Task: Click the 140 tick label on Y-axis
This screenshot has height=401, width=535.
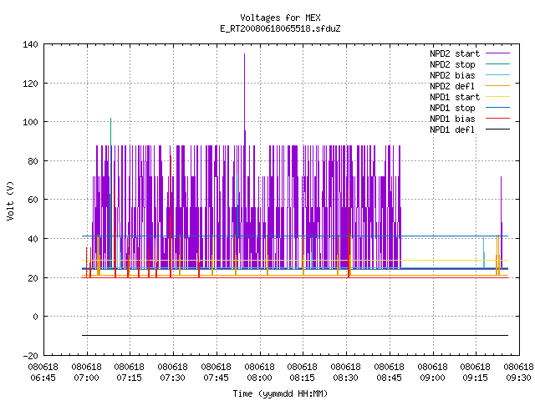Action: click(30, 44)
